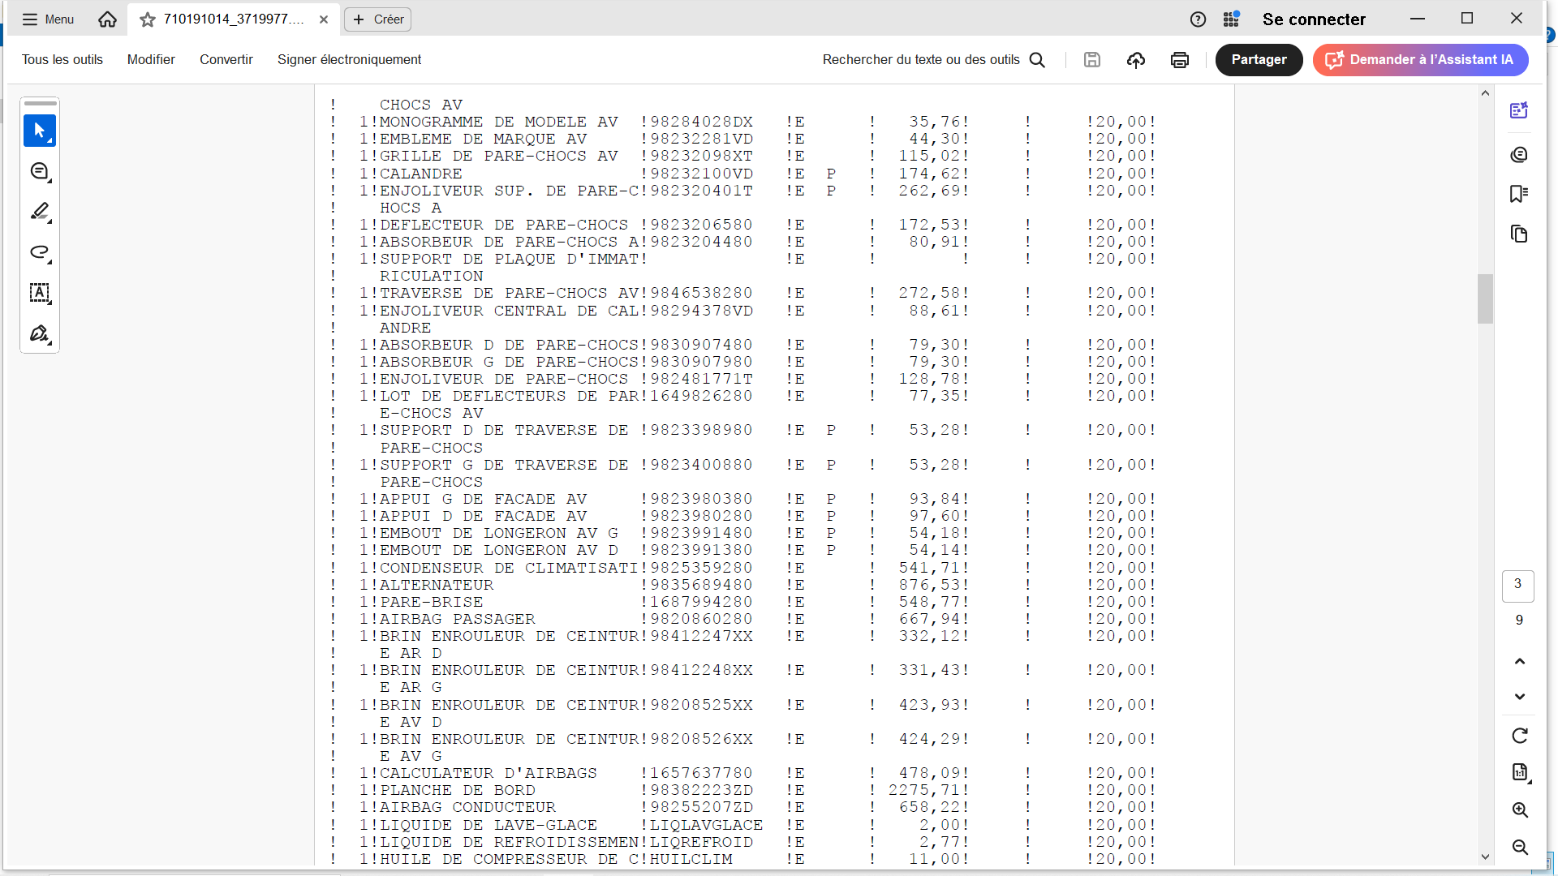The image size is (1558, 876).
Task: Click the print document icon
Action: pyautogui.click(x=1179, y=60)
